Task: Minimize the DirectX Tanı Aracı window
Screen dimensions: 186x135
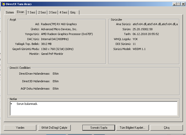Action: tap(174, 4)
